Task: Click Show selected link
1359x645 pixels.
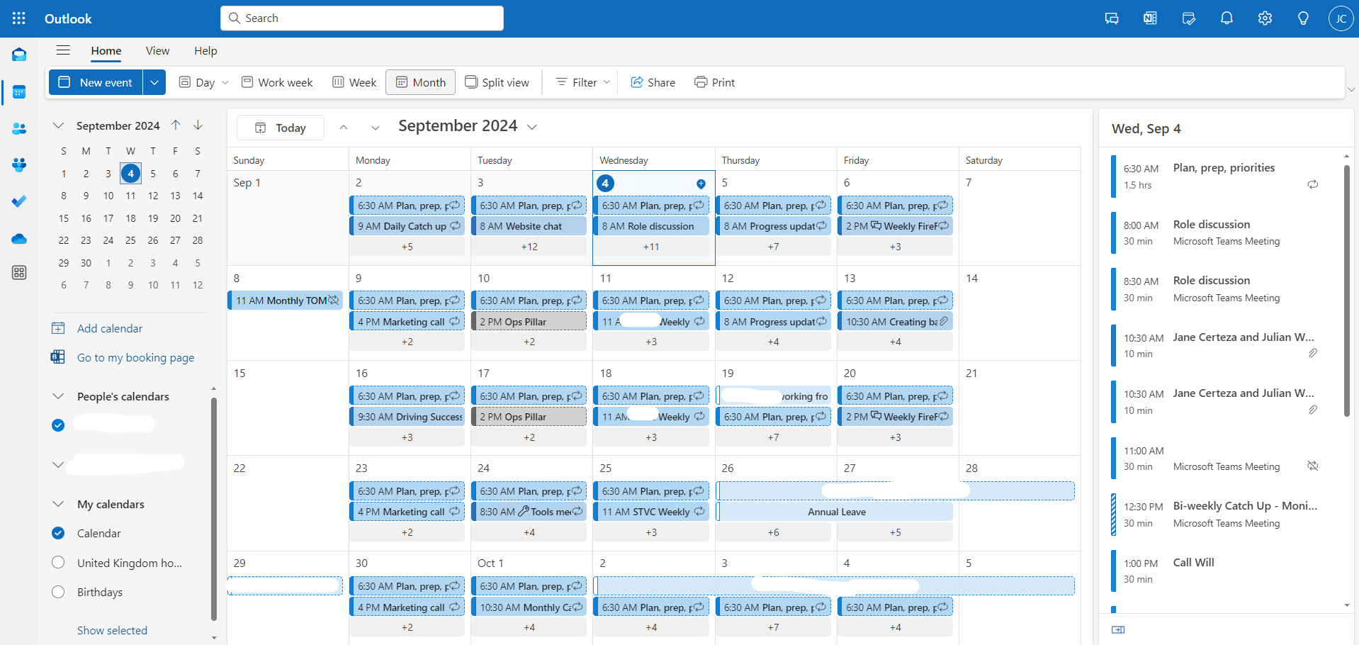Action: click(112, 630)
